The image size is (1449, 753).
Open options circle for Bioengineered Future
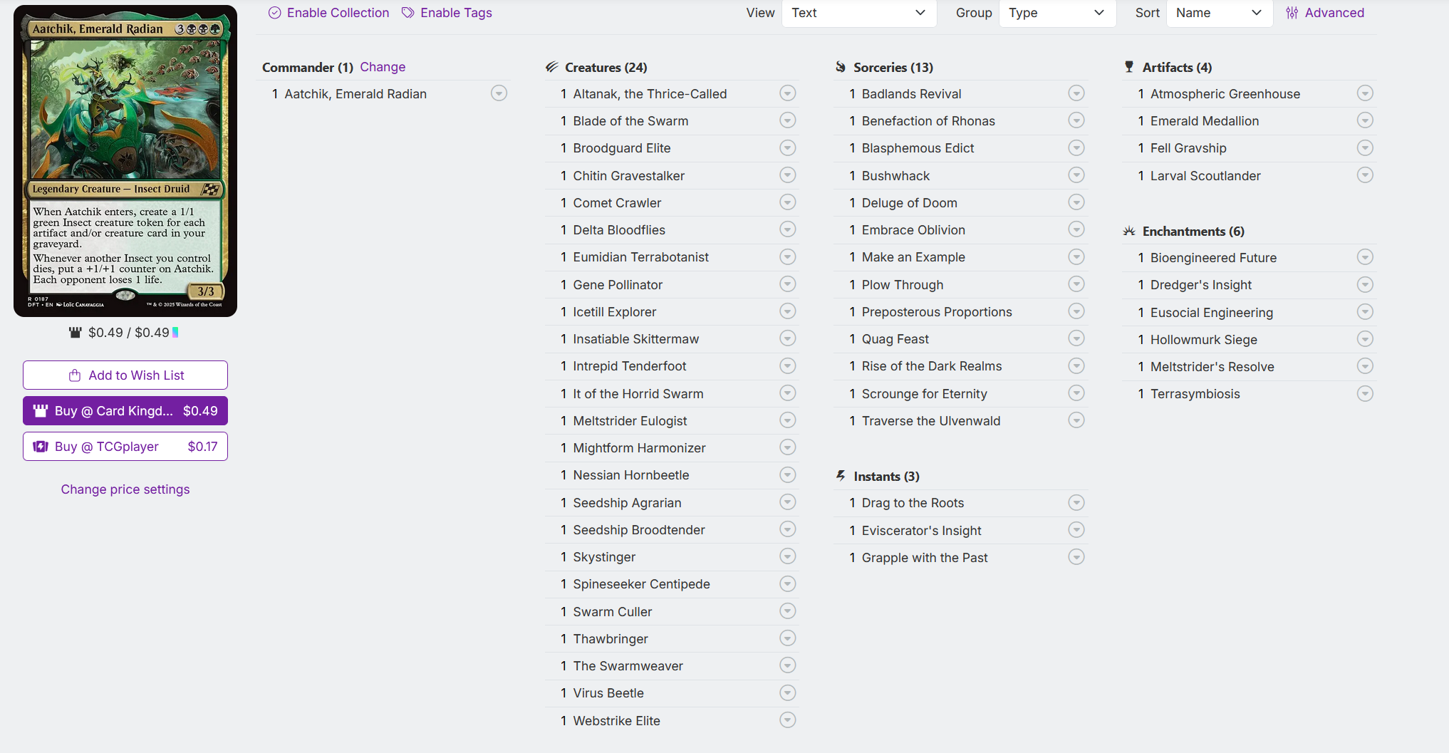tap(1365, 257)
